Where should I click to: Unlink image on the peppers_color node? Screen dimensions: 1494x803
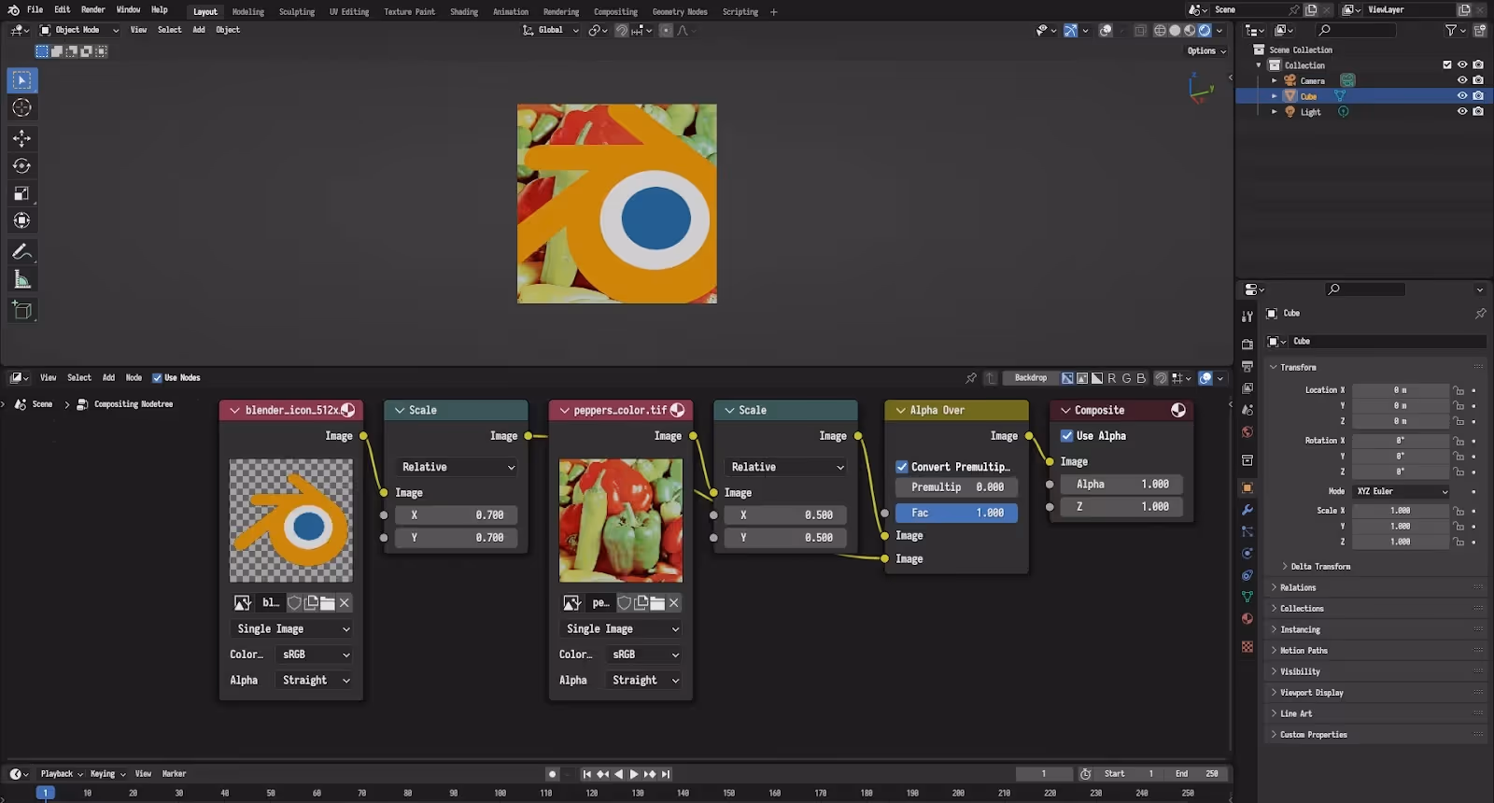point(674,603)
